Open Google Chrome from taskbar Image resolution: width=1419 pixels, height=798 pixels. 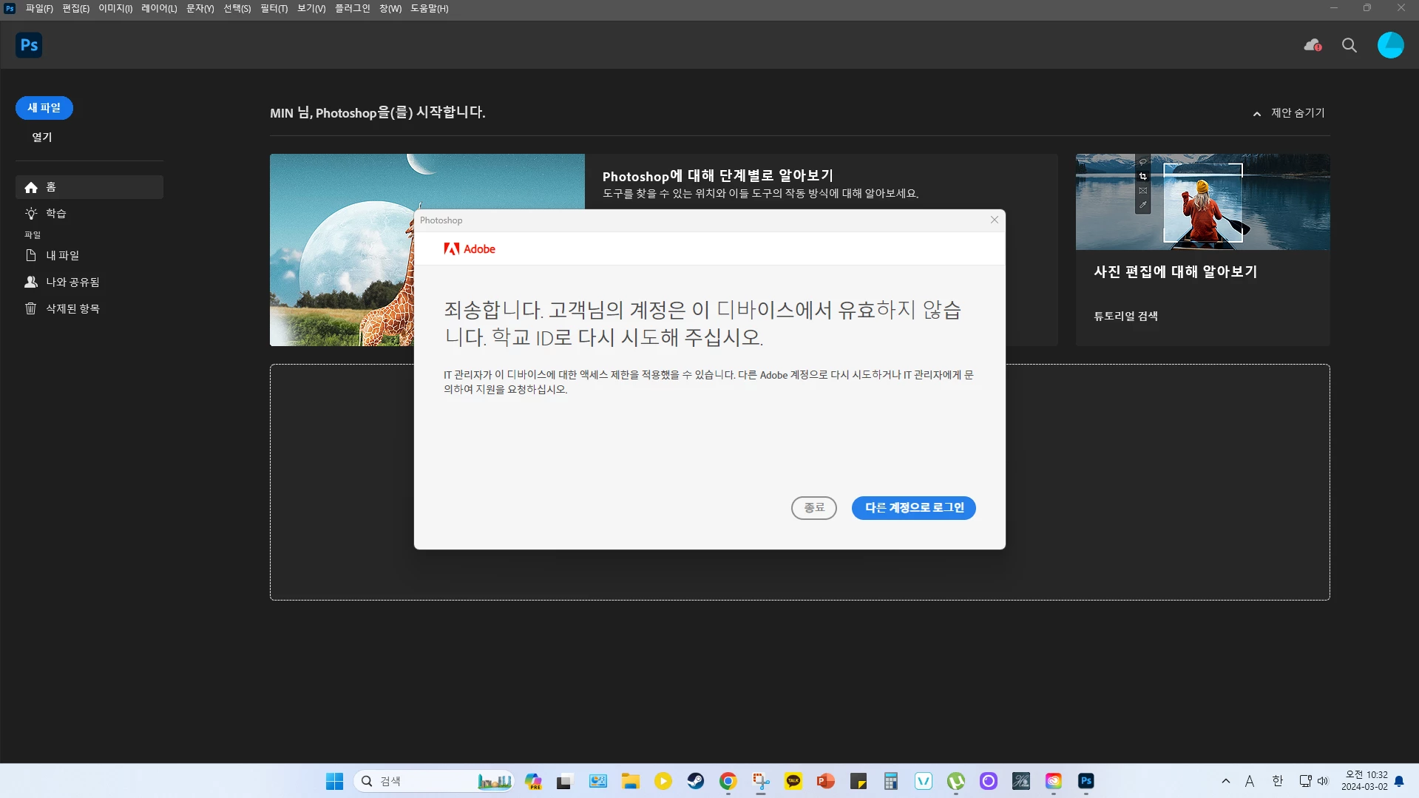point(728,781)
